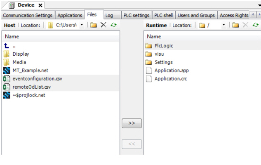Viewport: 261px width, 165px height.
Task: Switch to Users and Groups tab
Action: point(196,15)
